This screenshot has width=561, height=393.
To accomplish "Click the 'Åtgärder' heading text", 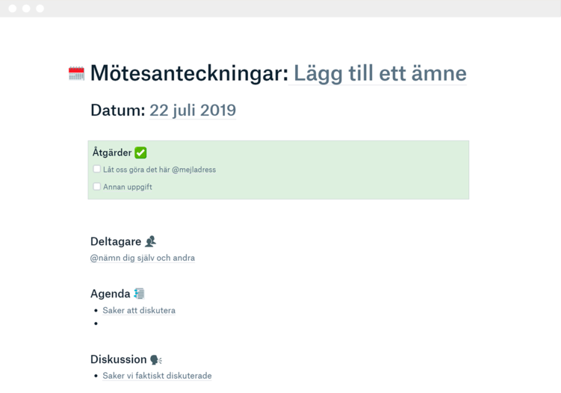I will [112, 152].
